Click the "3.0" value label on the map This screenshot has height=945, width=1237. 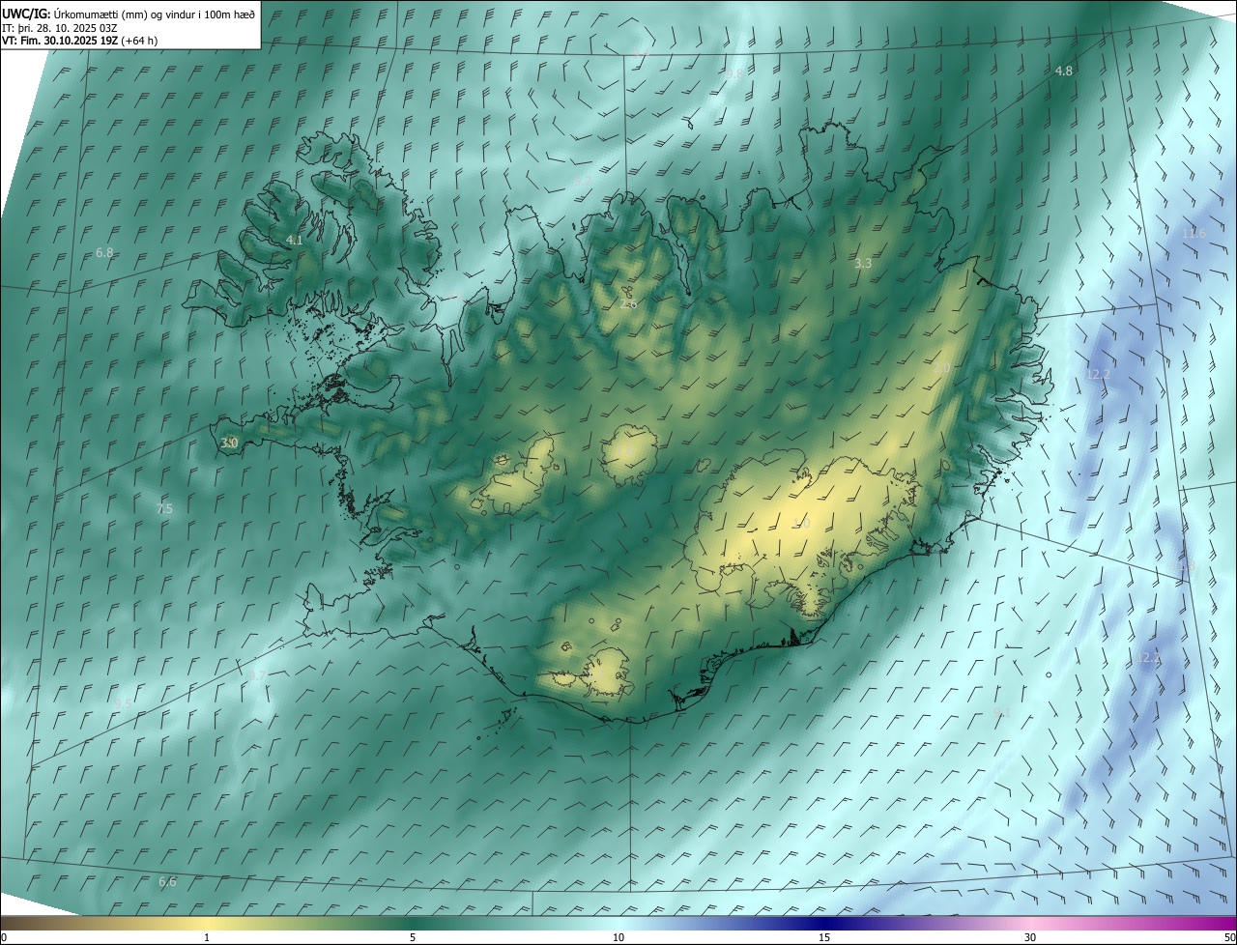(229, 444)
